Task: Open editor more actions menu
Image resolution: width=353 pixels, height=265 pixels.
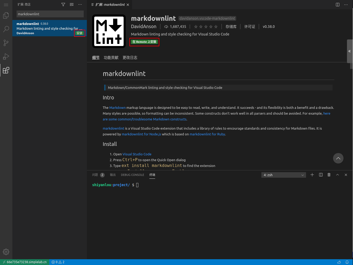Action: pos(346,4)
